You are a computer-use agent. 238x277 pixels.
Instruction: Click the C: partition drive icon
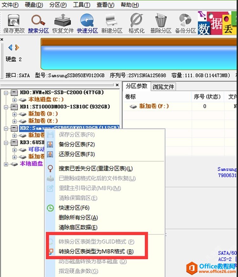click(x=23, y=100)
